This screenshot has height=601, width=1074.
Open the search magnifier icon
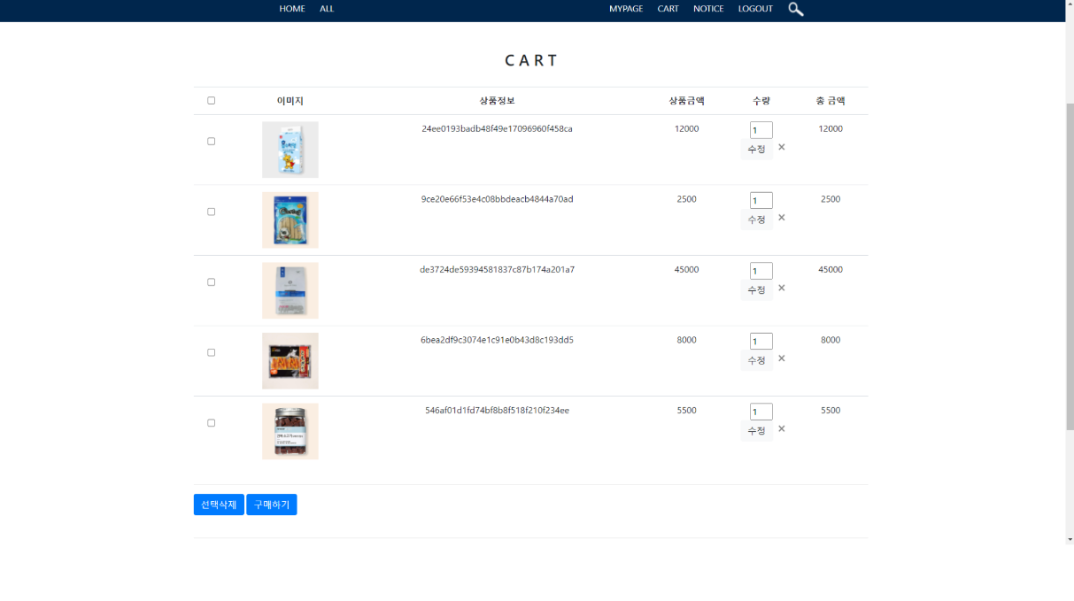click(796, 9)
